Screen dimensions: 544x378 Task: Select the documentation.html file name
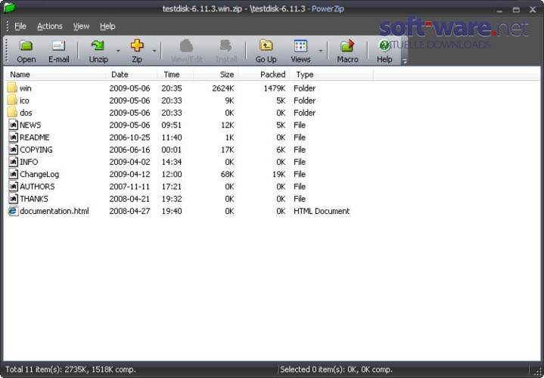54,211
